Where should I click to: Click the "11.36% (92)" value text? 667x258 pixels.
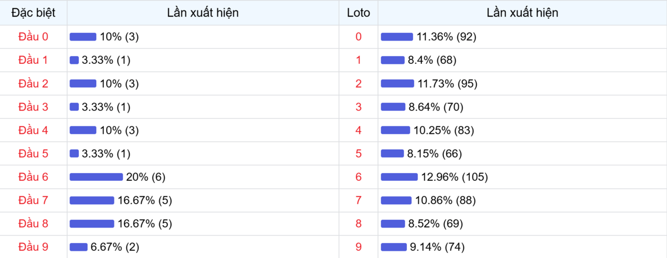(447, 37)
